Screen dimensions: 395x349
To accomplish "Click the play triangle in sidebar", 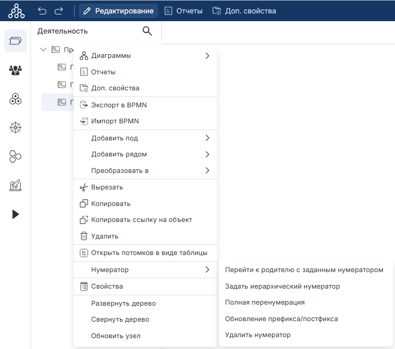I will [15, 214].
